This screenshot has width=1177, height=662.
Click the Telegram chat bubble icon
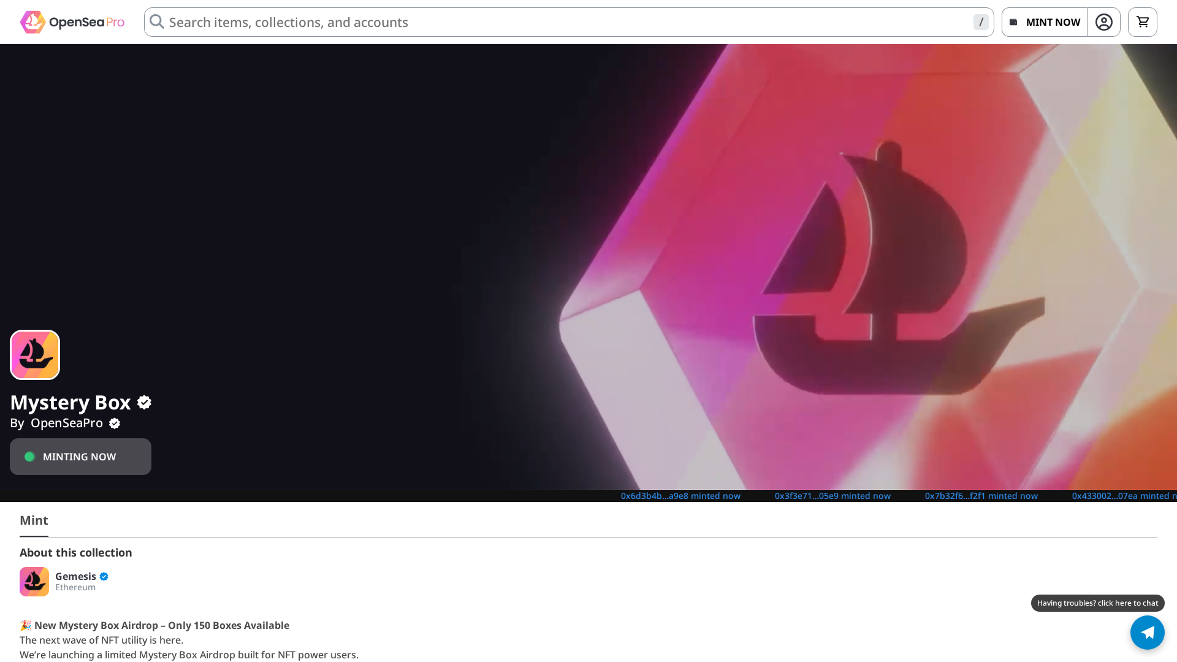tap(1148, 633)
